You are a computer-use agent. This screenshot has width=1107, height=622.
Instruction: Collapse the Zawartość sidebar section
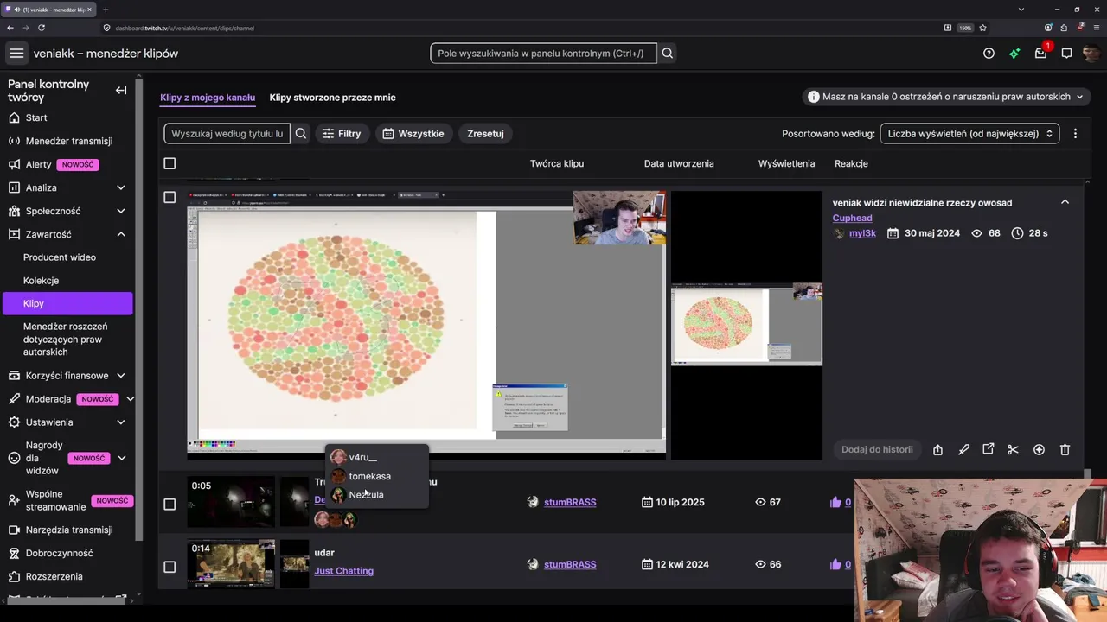(121, 234)
